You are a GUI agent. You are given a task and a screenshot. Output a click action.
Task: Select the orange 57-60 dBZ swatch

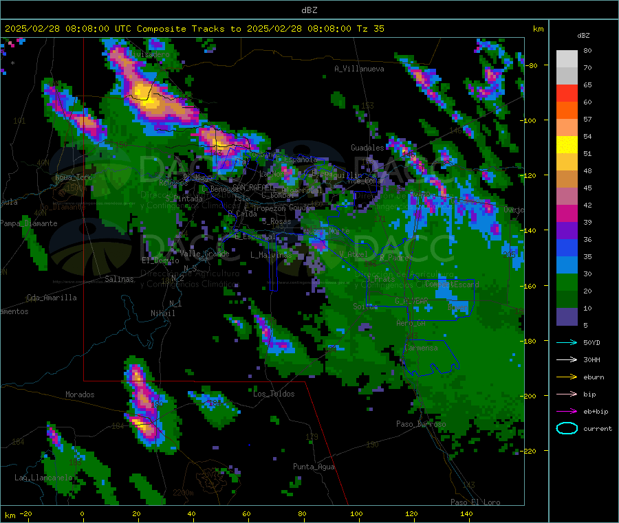coord(567,111)
